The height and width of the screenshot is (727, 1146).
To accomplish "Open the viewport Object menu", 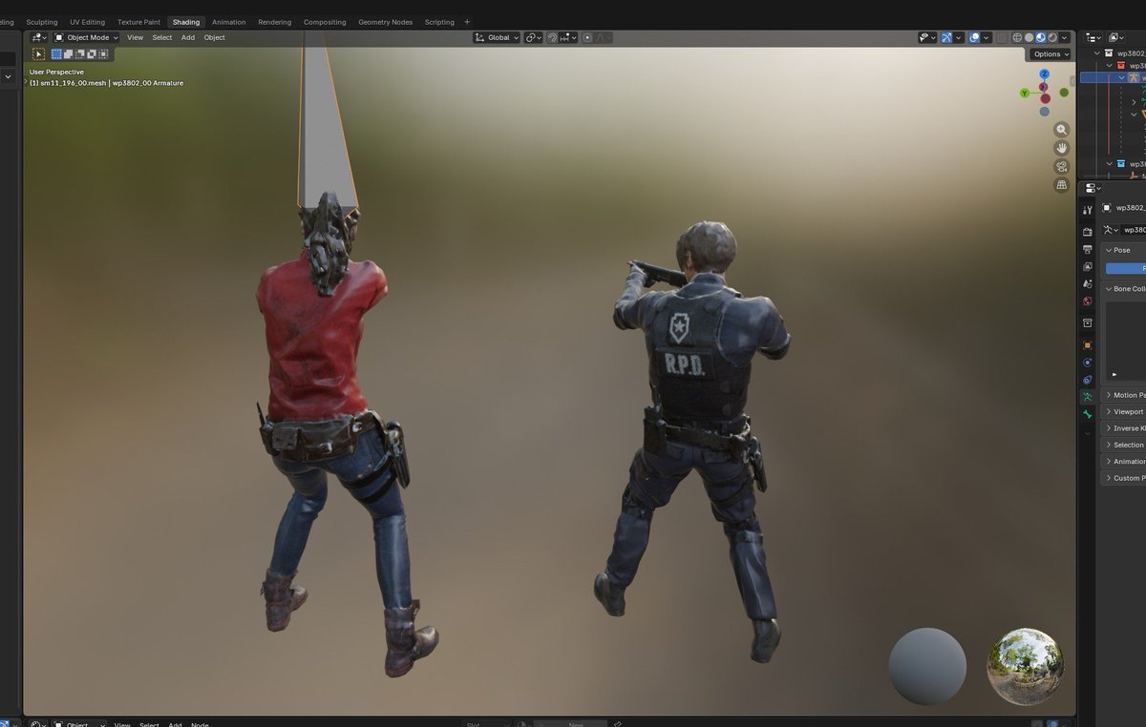I will coord(215,37).
